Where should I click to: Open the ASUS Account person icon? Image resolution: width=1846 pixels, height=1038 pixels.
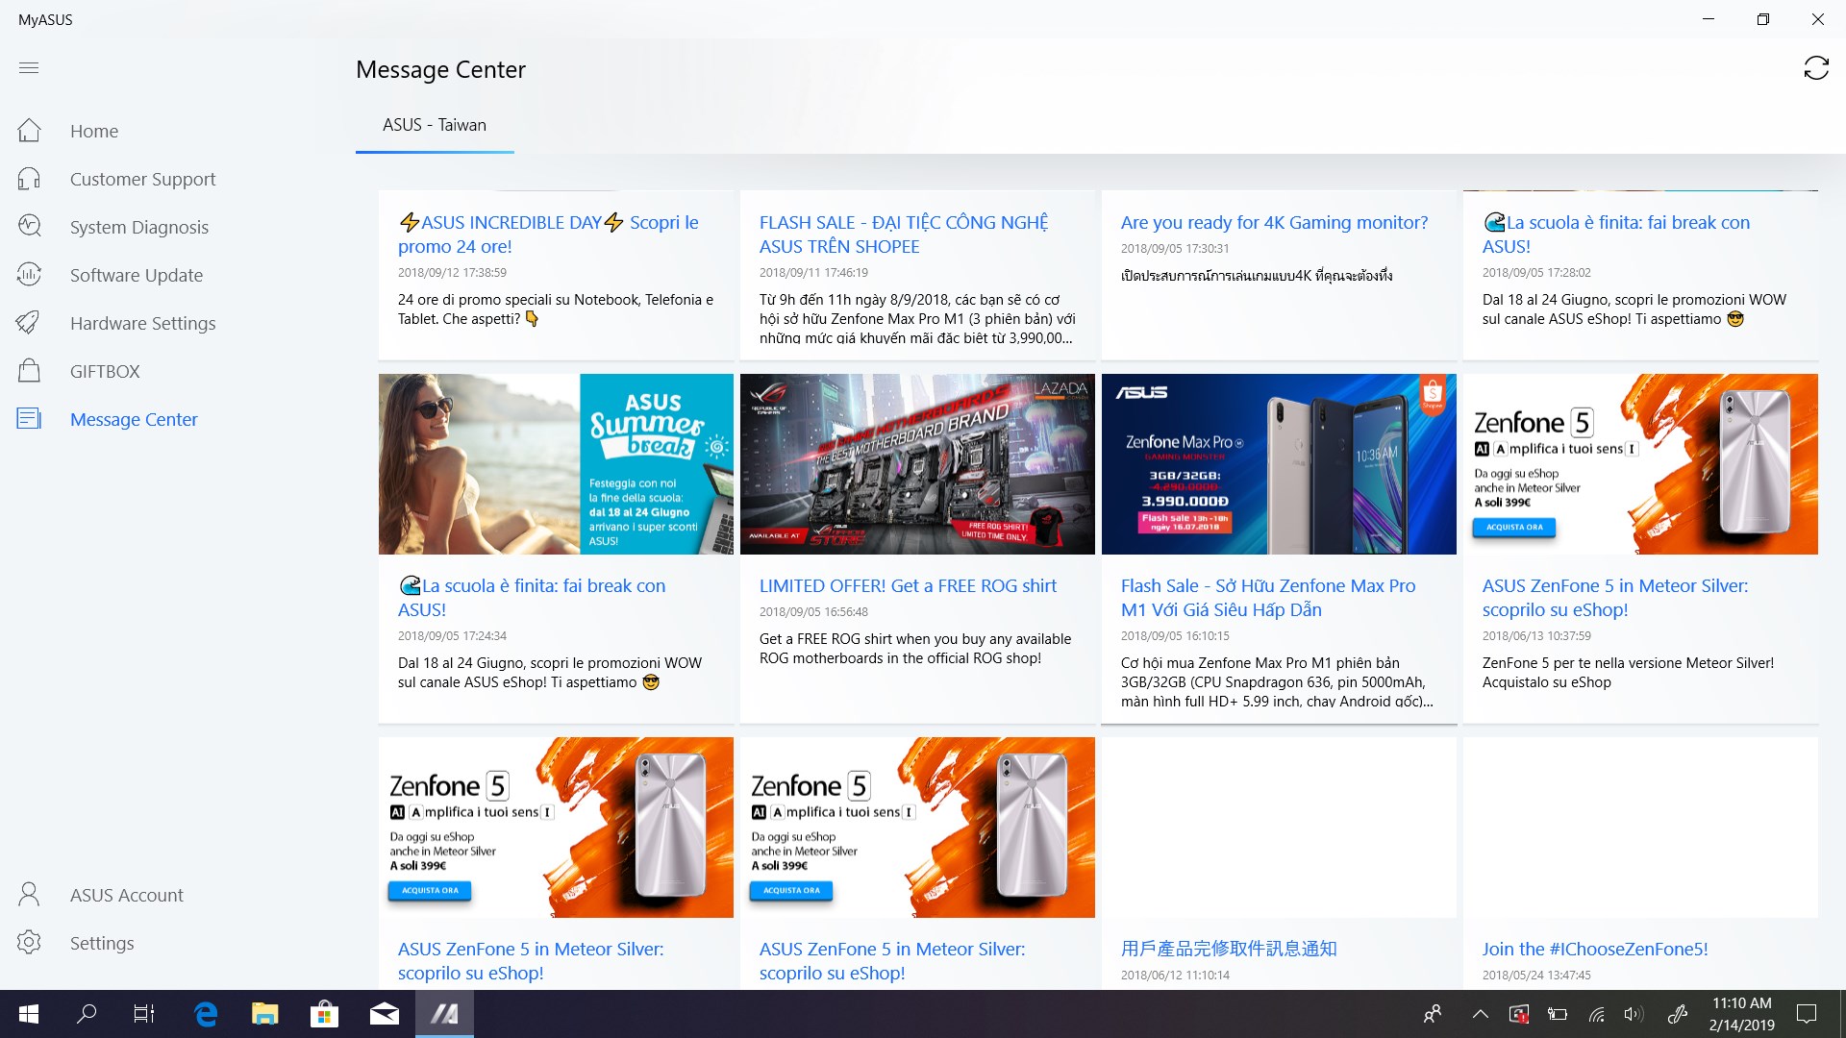(29, 895)
